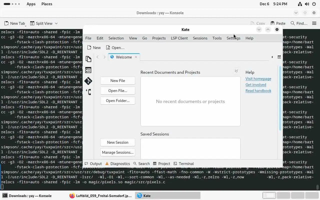The width and height of the screenshot is (320, 200).
Task: Click the split view icon in Kate tab bar
Action: coord(279,57)
